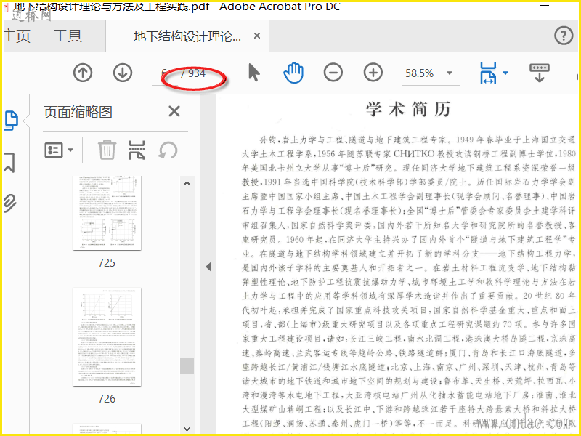Click the page label 725
The height and width of the screenshot is (436, 581).
(x=107, y=263)
